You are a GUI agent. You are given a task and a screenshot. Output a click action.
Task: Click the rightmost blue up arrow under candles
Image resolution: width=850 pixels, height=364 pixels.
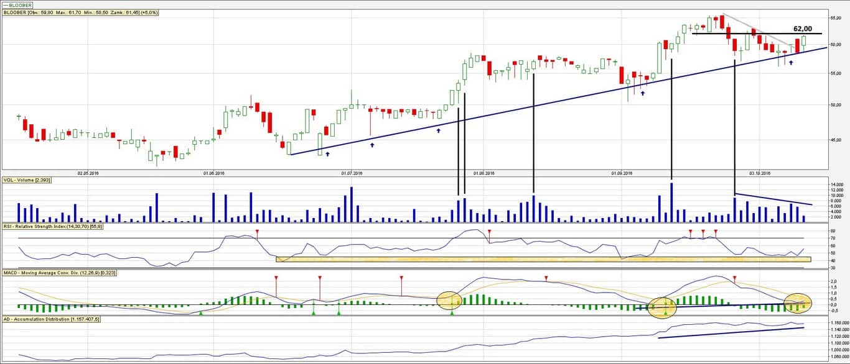(x=791, y=63)
